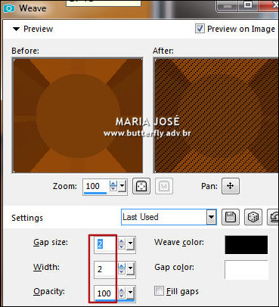Image resolution: width=279 pixels, height=307 pixels.
Task: Click the Fit image to window icon
Action: pos(141,186)
